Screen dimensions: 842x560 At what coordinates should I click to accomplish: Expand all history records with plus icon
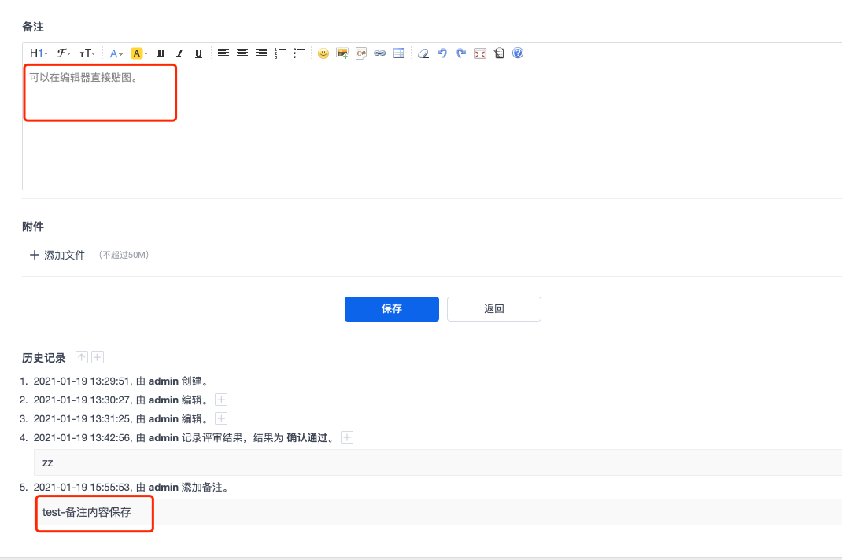[x=98, y=357]
